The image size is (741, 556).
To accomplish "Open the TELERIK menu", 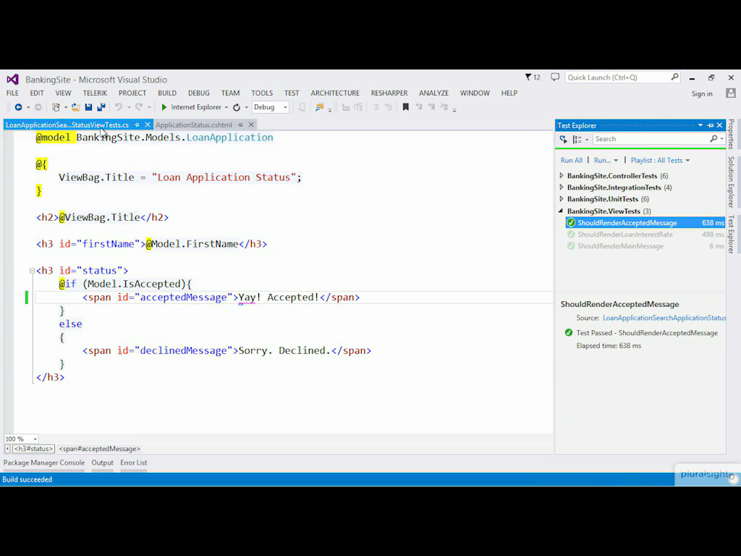I will (x=95, y=93).
